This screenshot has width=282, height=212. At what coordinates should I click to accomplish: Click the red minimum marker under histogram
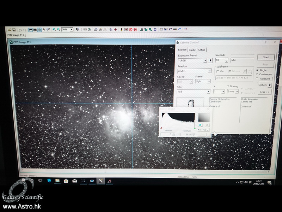(161, 128)
